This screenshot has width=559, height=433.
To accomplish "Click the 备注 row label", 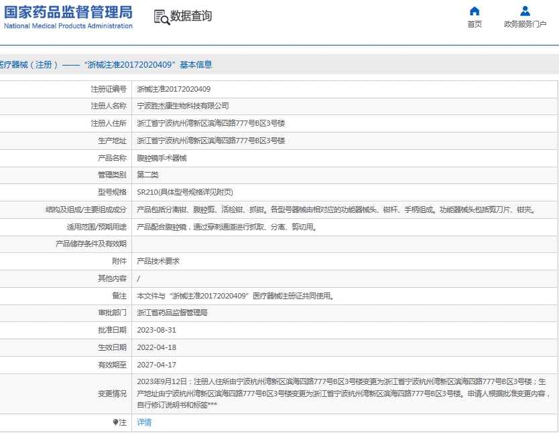I will click(x=119, y=296).
